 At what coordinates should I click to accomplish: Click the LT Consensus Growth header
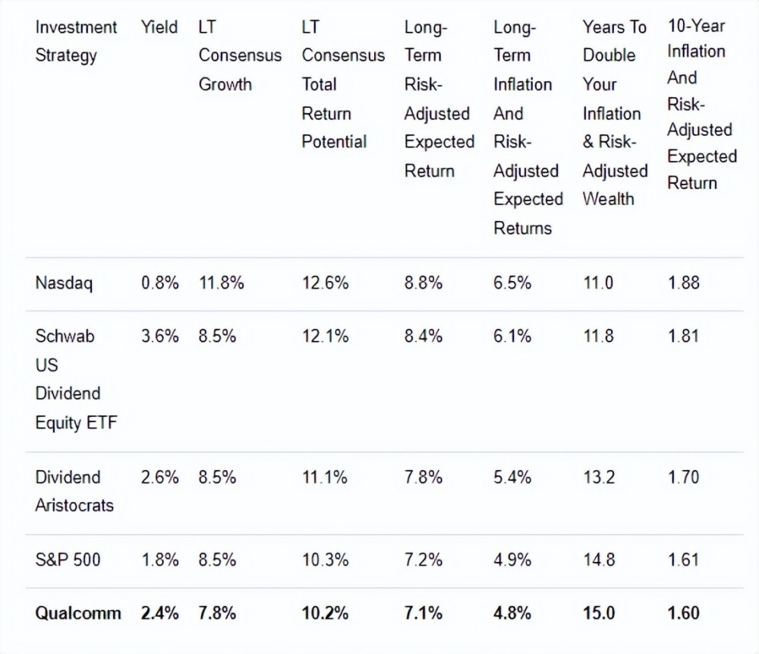239,55
